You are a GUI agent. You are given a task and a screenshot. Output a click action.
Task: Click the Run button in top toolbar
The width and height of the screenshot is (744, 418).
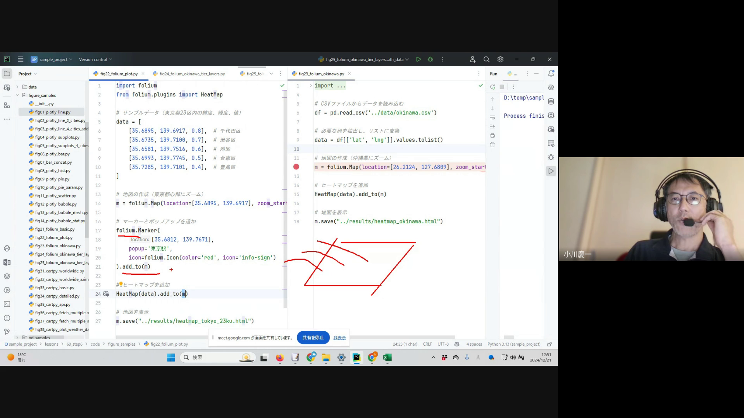point(418,59)
